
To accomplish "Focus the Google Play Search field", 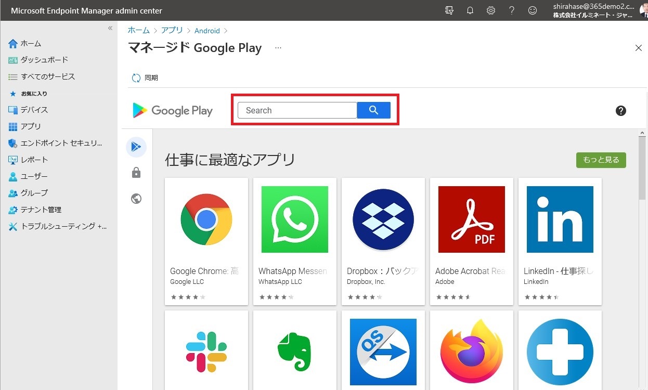I will click(297, 110).
